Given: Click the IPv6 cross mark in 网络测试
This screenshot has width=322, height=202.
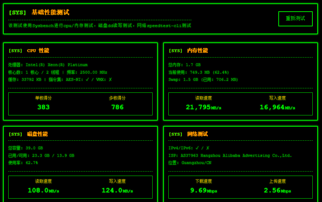Looking at the screenshot, I should pos(208,148).
